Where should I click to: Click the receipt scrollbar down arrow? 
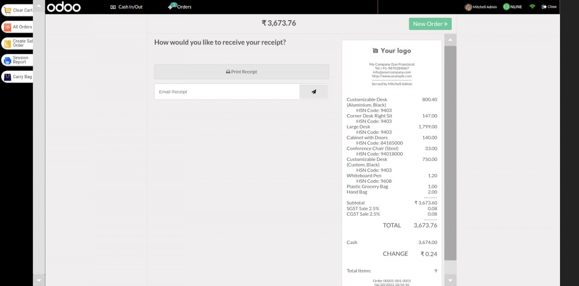click(450, 280)
